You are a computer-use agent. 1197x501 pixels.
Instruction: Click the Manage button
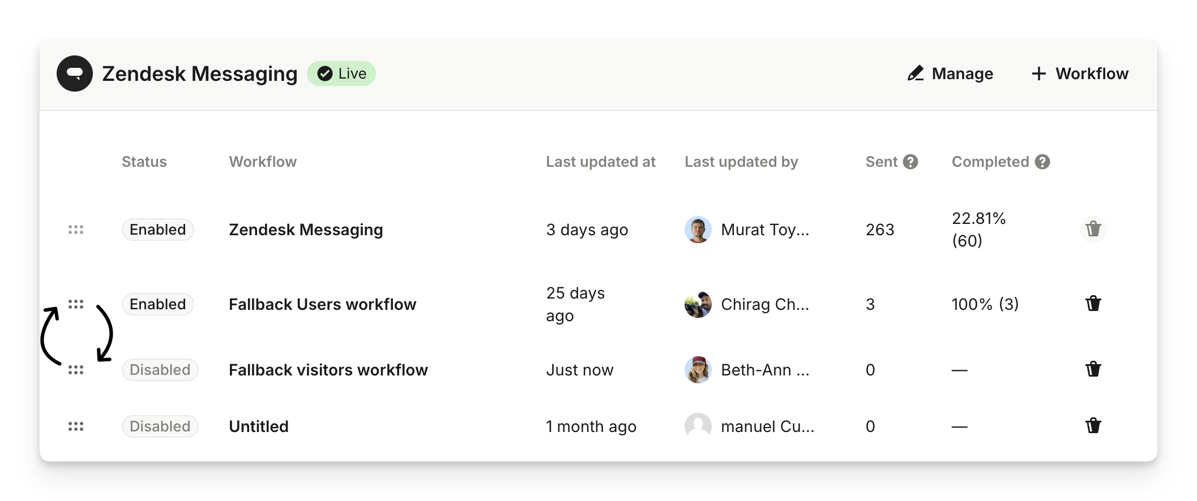950,74
